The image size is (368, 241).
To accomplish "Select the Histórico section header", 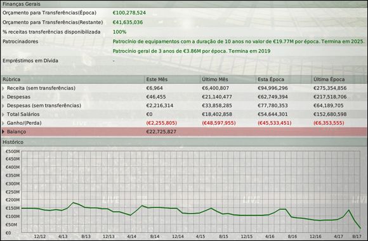I will click(x=184, y=142).
